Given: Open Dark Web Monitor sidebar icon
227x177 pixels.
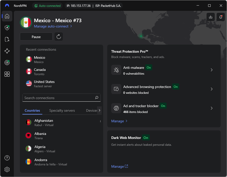Looking at the screenshot, I should [x=7, y=63].
